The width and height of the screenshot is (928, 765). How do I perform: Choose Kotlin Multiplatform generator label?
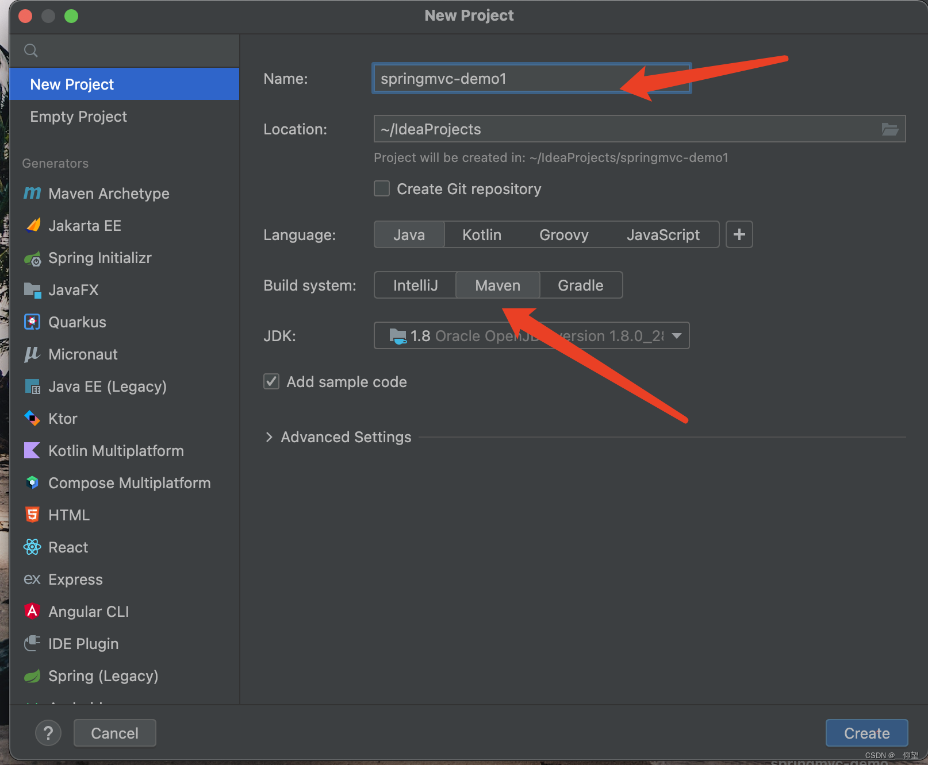[x=116, y=451]
